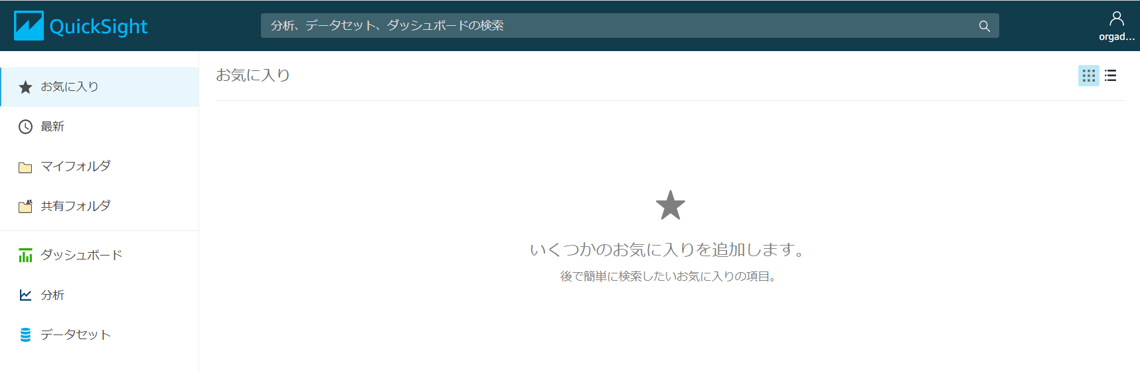1140x373 pixels.
Task: Open 共有フォルダ in the sidebar
Action: (x=100, y=206)
